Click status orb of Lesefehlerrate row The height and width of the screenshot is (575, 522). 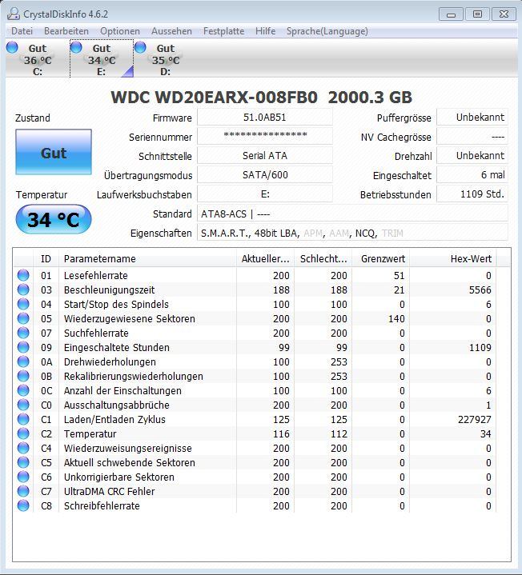tap(23, 275)
